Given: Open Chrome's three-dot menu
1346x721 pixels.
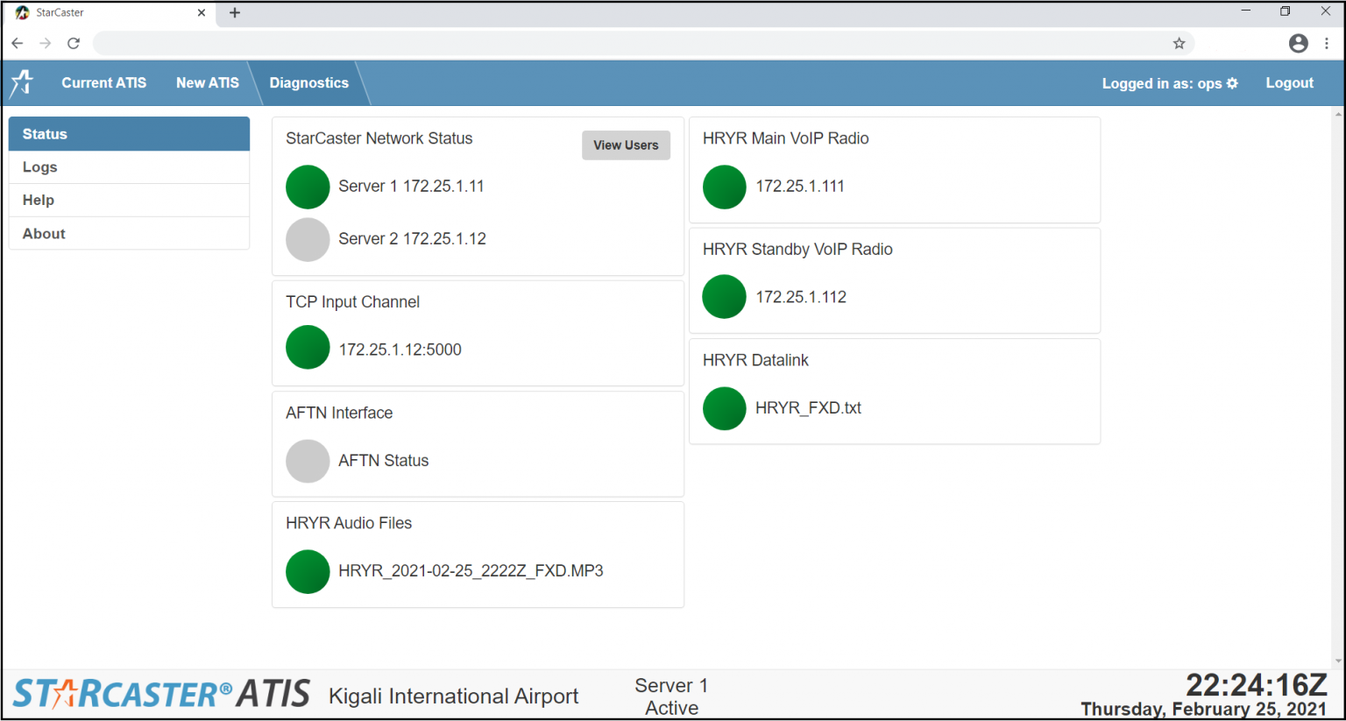Looking at the screenshot, I should click(1327, 43).
